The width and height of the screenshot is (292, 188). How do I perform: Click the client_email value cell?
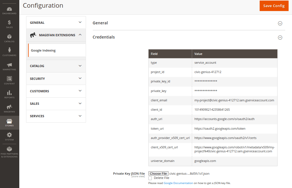pyautogui.click(x=234, y=100)
